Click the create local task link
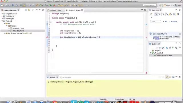Image resolution: width=183 pixels, height=103 pixels. (x=157, y=39)
